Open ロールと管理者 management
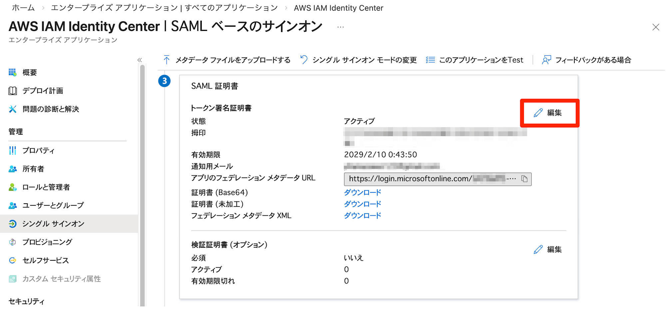666x318 pixels. point(46,187)
